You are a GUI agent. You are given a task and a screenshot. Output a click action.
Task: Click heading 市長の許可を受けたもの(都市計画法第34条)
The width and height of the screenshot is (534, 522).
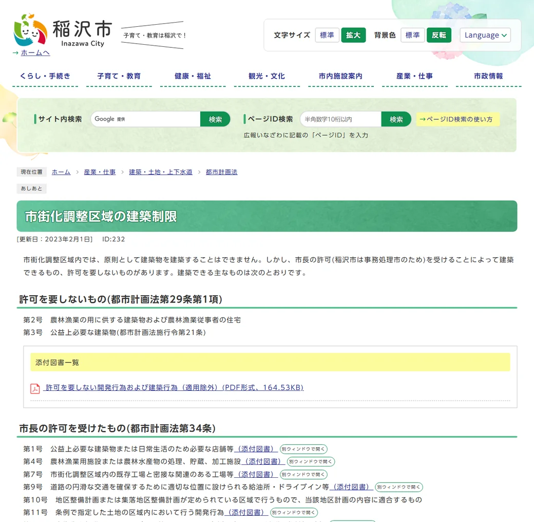point(118,428)
